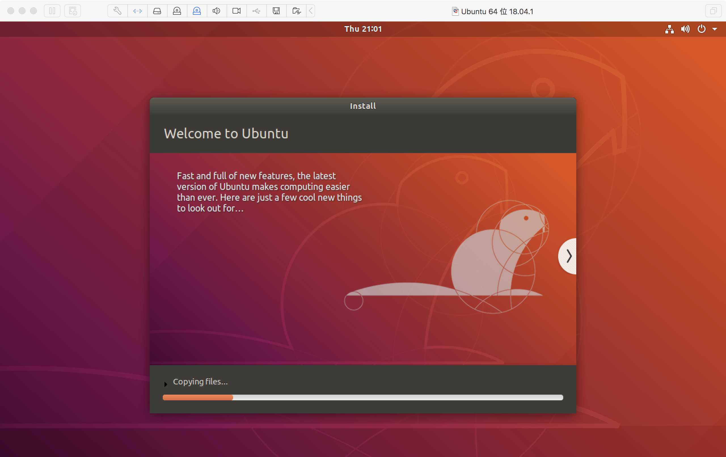
Task: Toggle the window view button at top right
Action: pyautogui.click(x=713, y=11)
